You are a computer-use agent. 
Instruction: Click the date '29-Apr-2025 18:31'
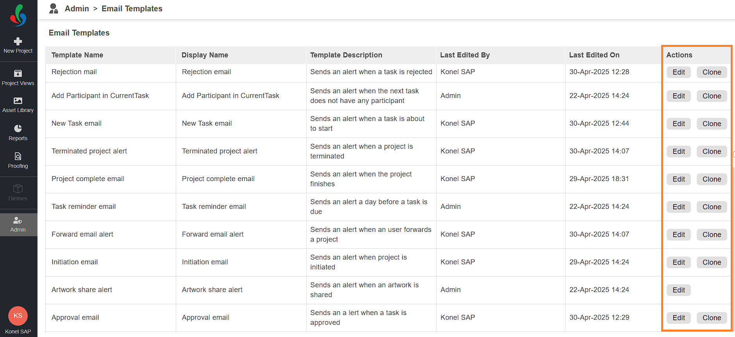tap(599, 179)
